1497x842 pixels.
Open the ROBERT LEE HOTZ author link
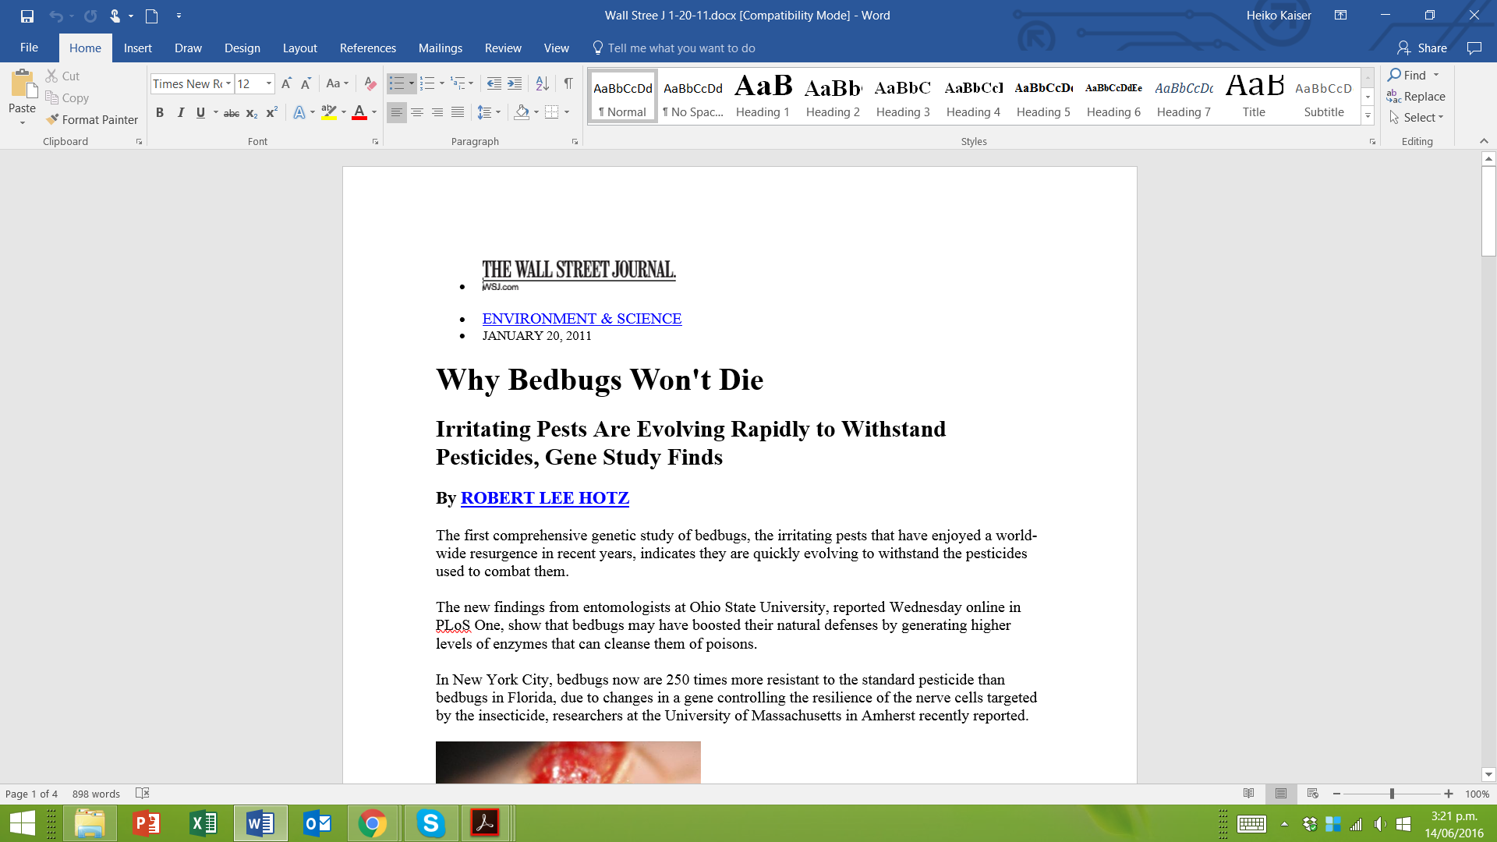(544, 497)
